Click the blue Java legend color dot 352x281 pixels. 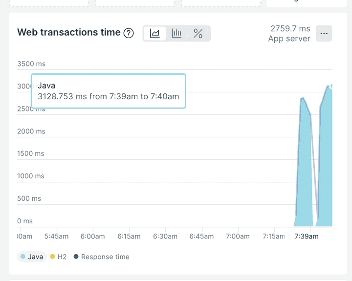[23, 257]
